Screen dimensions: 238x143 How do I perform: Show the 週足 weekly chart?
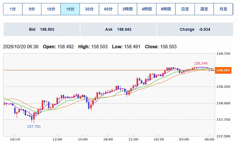coord(204,9)
